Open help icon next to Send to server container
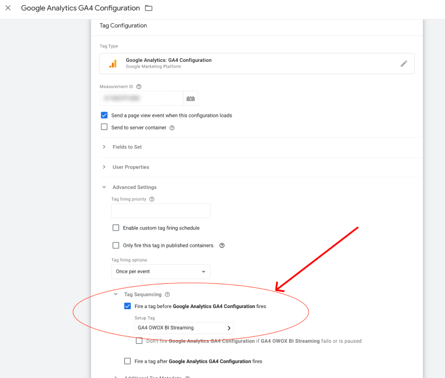 (x=172, y=128)
